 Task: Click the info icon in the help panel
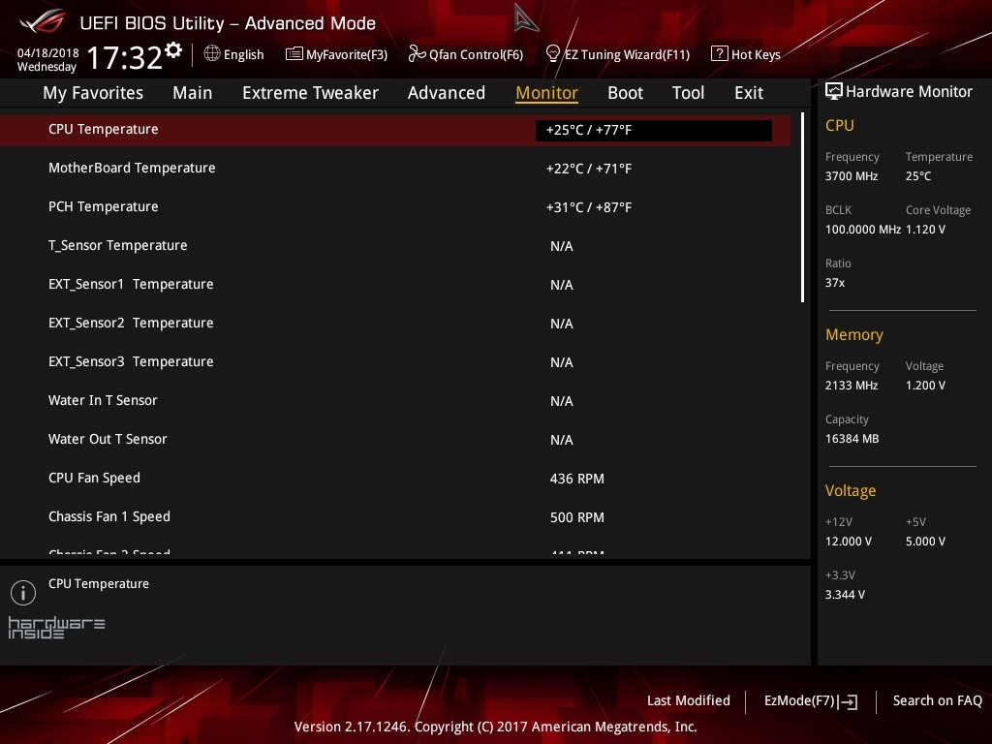coord(22,592)
